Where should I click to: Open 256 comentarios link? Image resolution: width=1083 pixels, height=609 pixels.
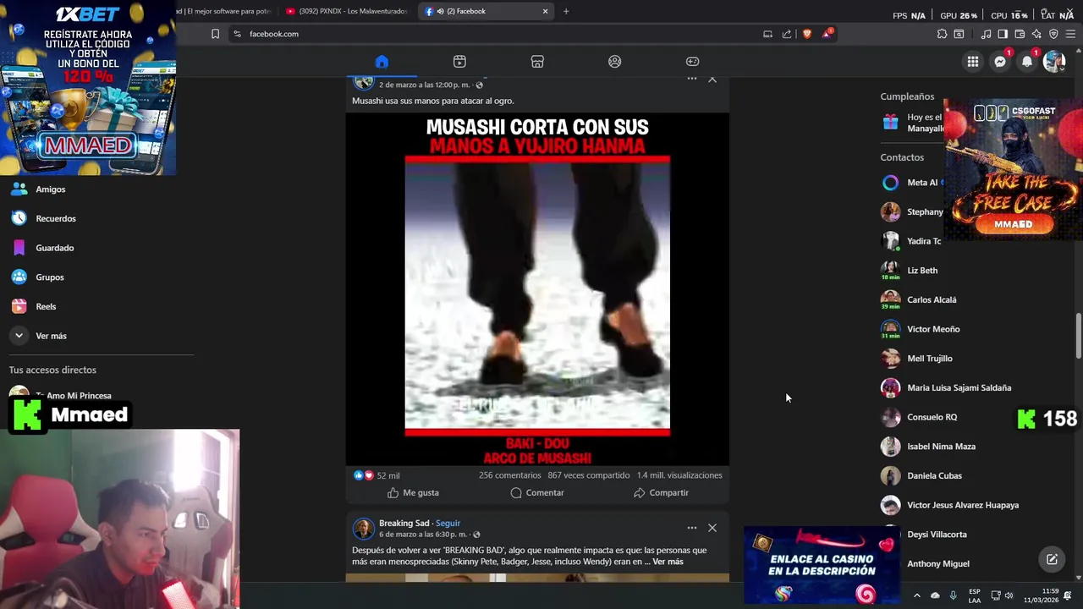click(509, 475)
